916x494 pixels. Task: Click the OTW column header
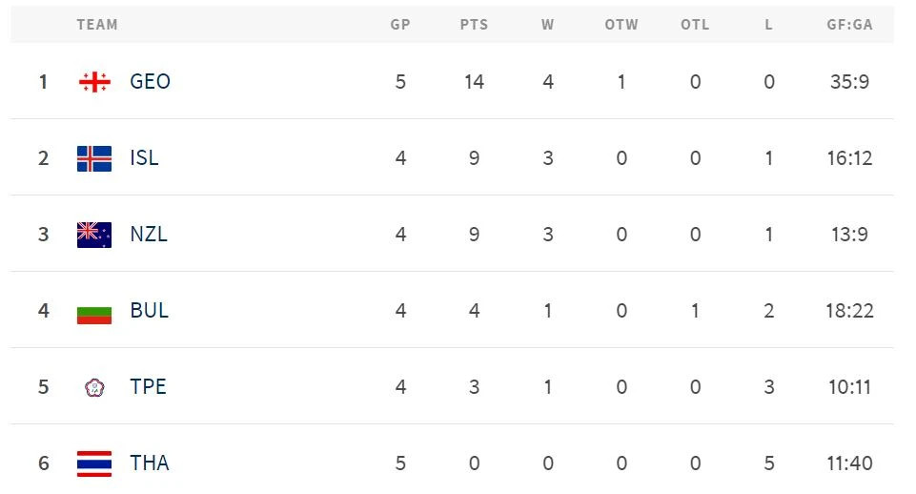coord(621,25)
